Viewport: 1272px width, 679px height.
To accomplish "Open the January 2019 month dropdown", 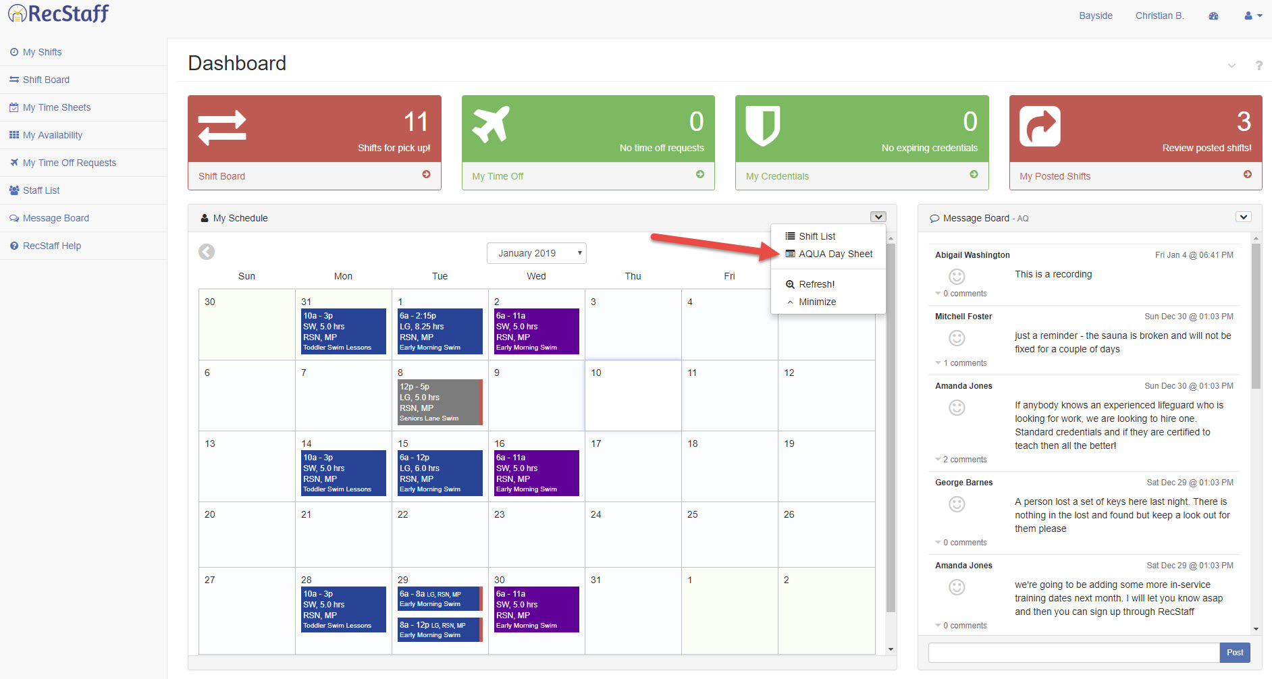I will click(x=536, y=253).
